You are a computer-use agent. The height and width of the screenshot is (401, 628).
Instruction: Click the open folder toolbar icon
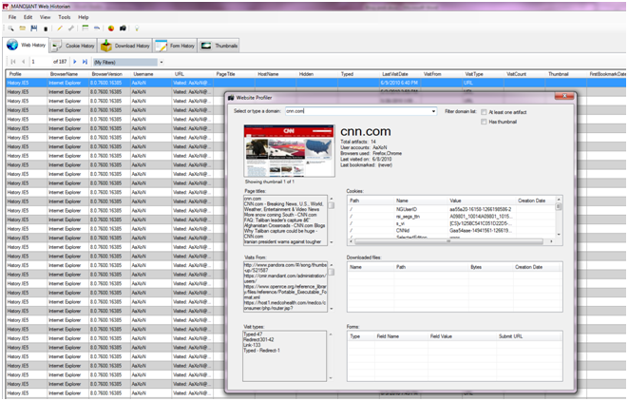pos(23,29)
